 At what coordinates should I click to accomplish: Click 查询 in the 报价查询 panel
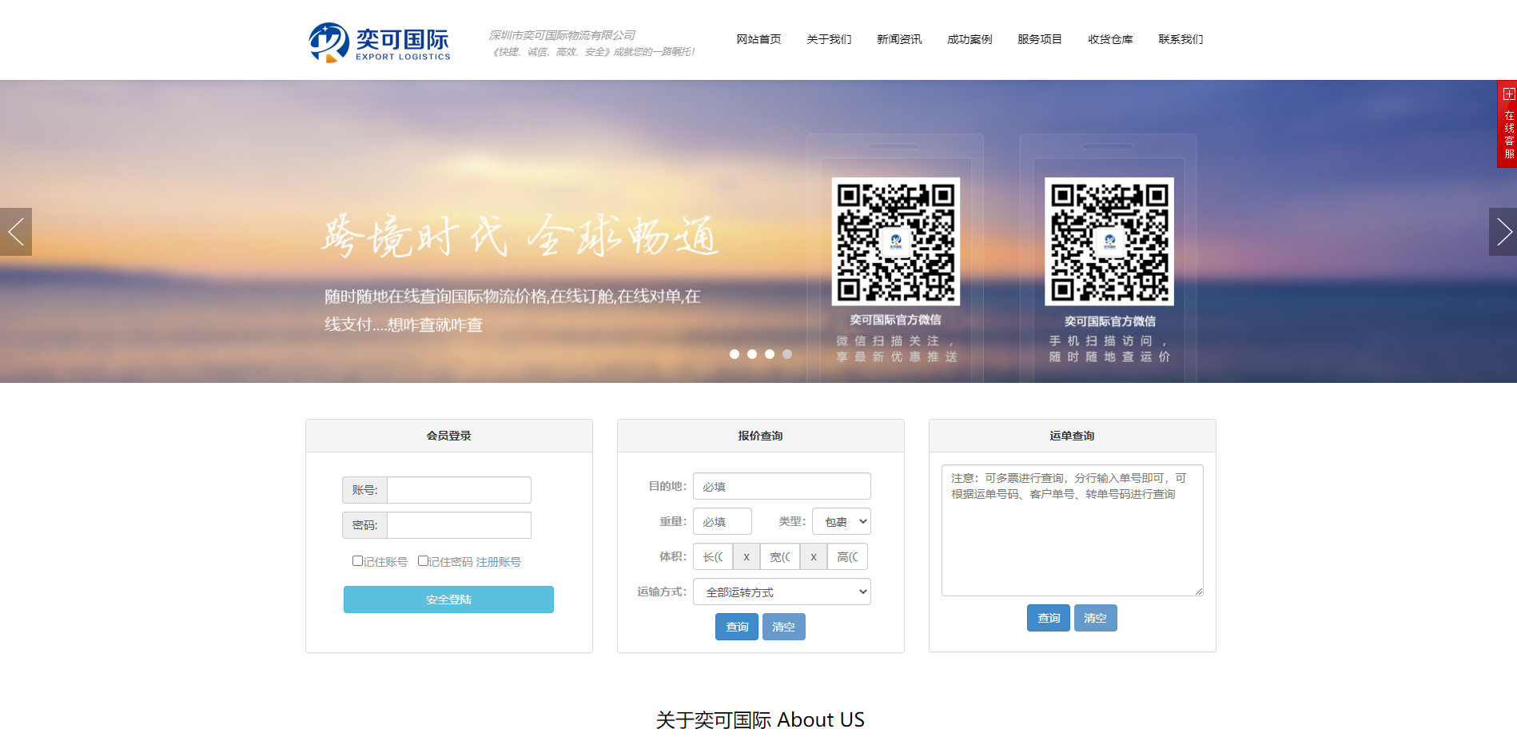(736, 627)
